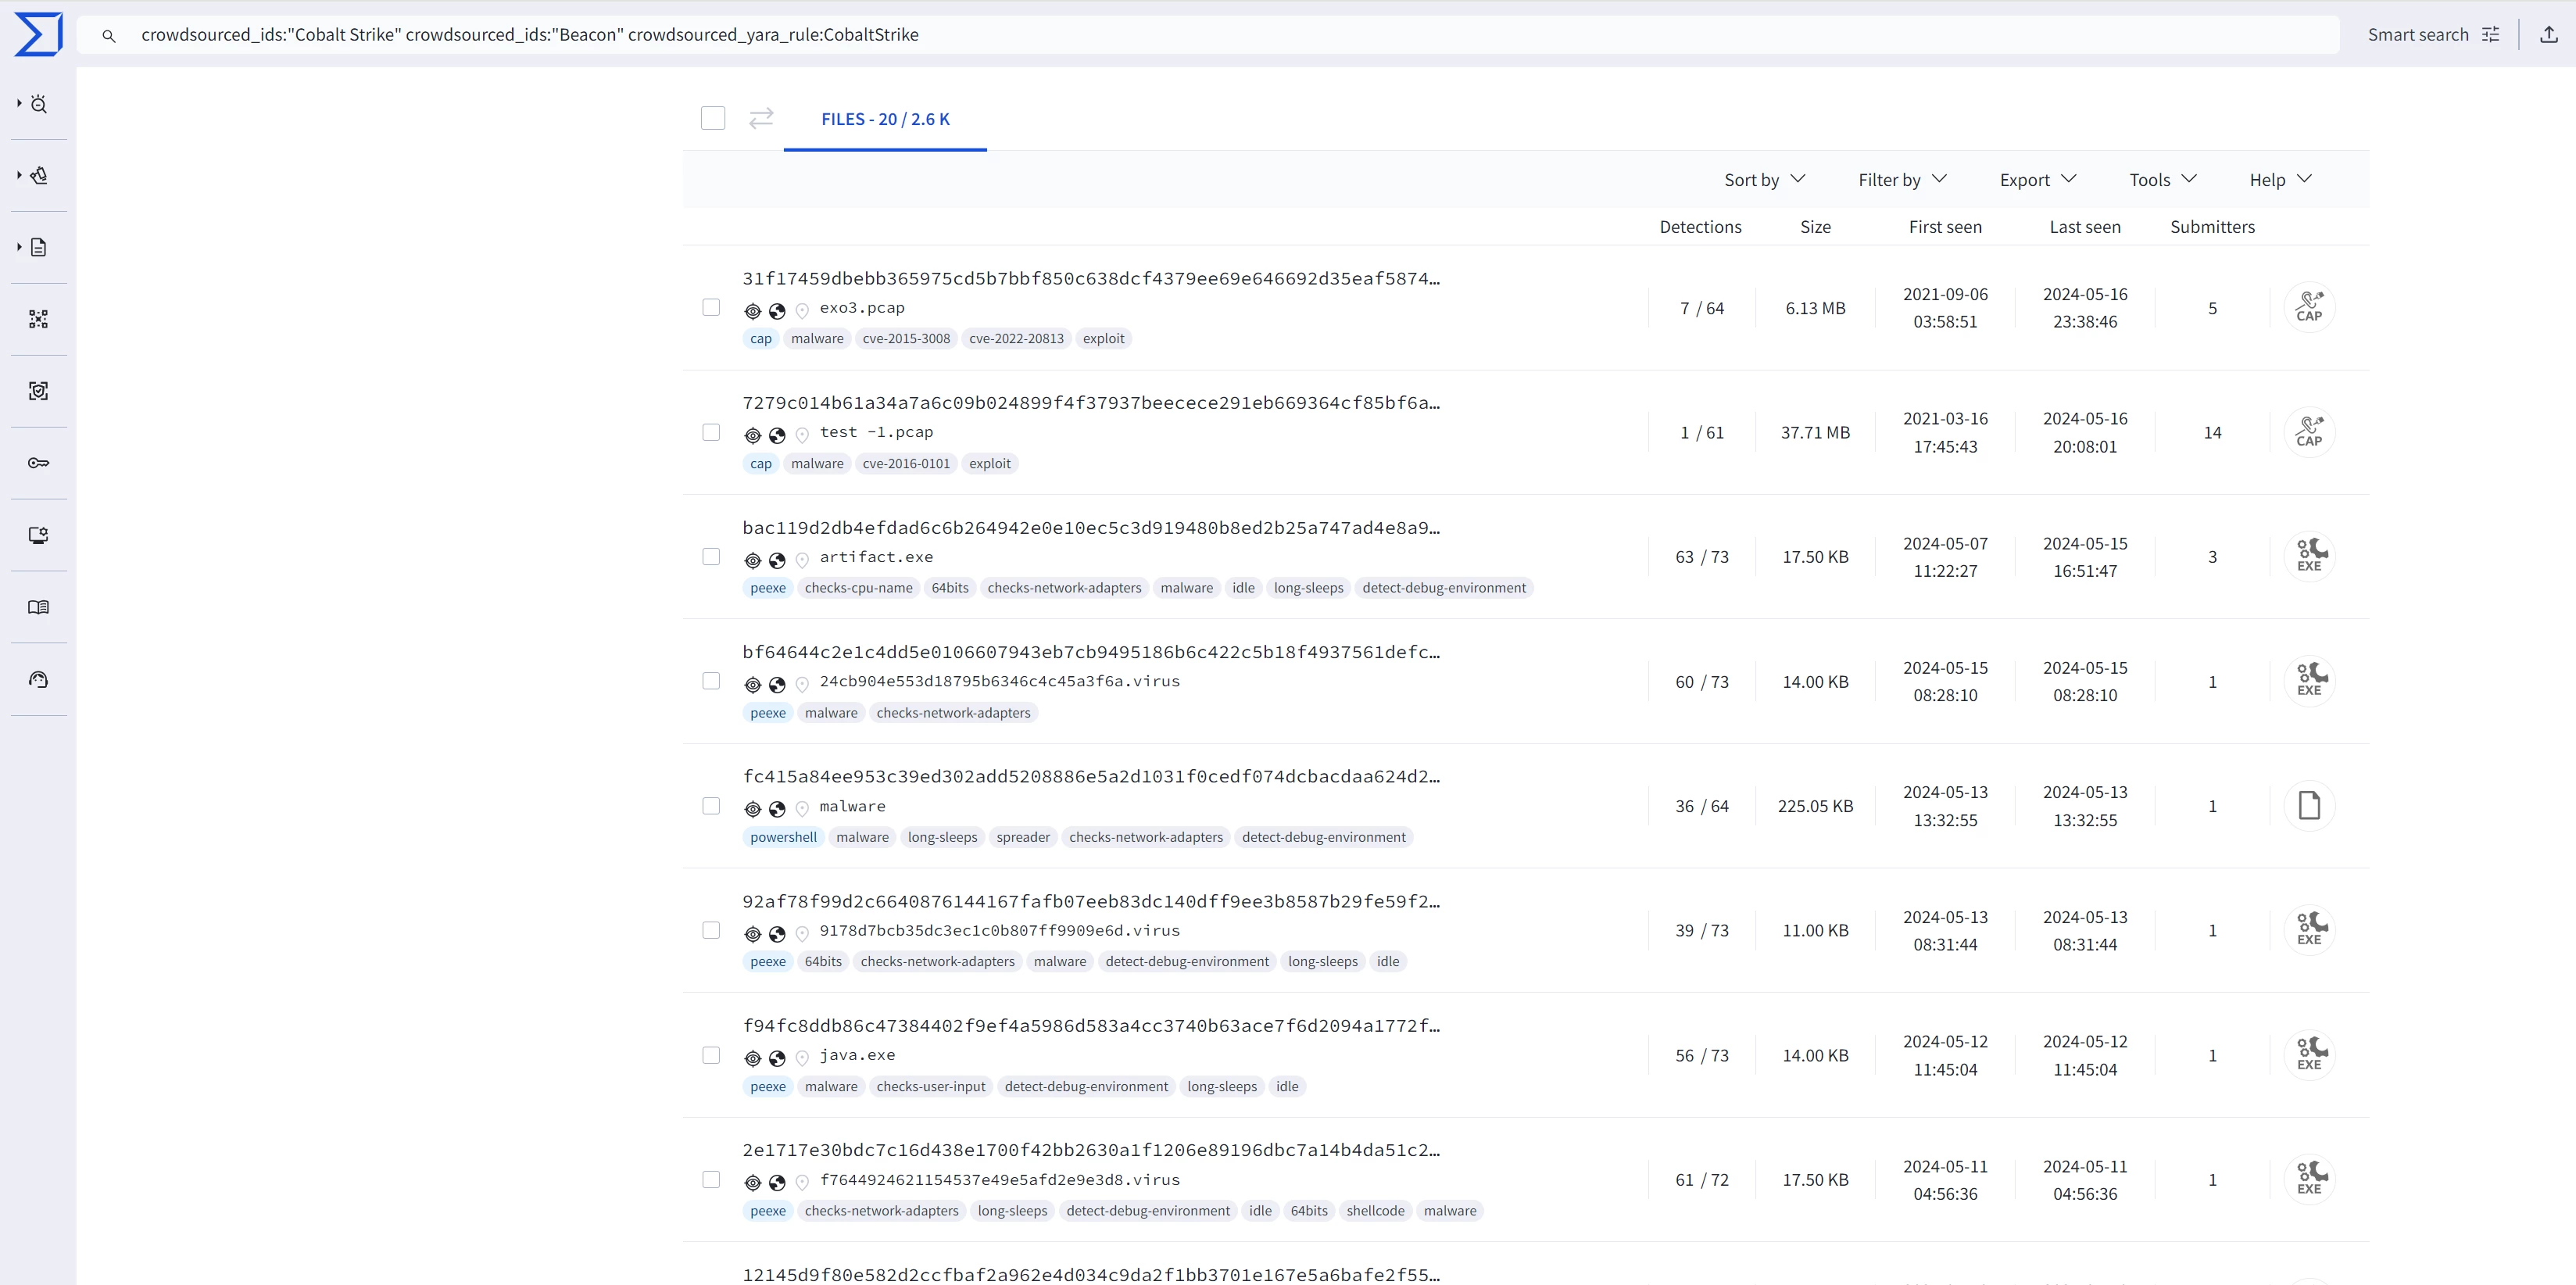Viewport: 2576px width, 1285px height.
Task: Click the VirusTotal sigma logo
Action: [x=38, y=34]
